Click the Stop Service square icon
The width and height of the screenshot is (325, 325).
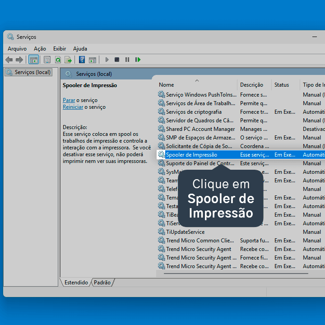[117, 60]
